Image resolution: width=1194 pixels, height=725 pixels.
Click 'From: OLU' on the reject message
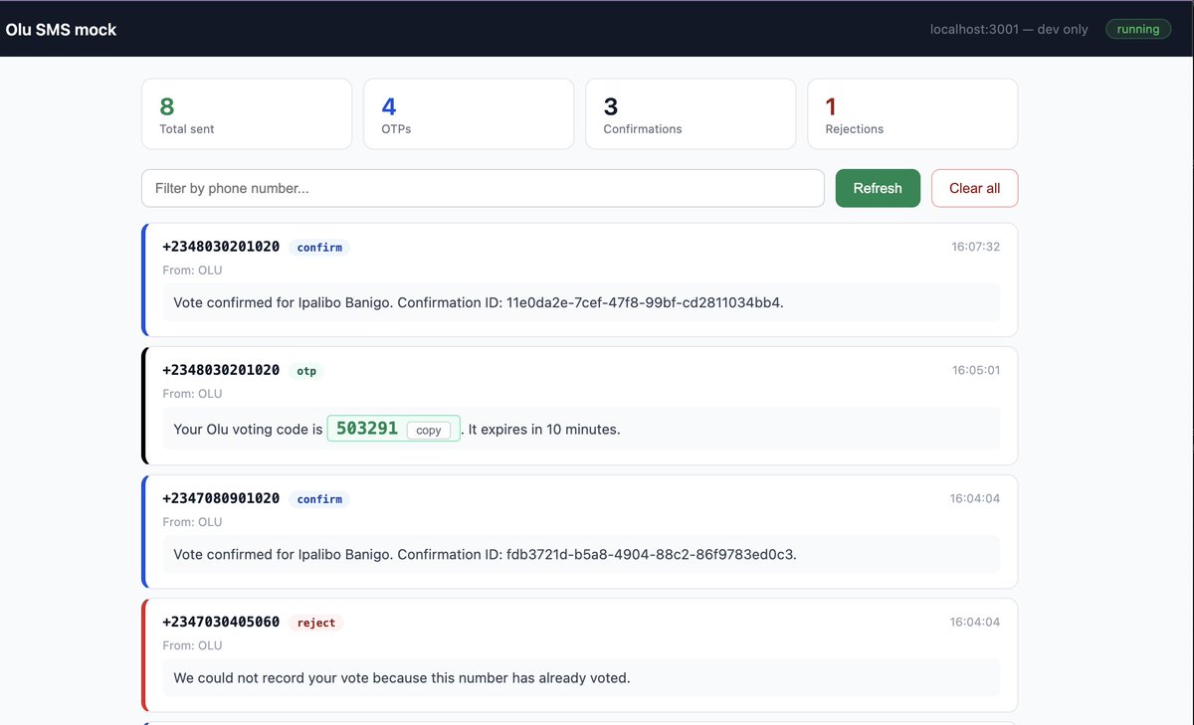click(192, 645)
